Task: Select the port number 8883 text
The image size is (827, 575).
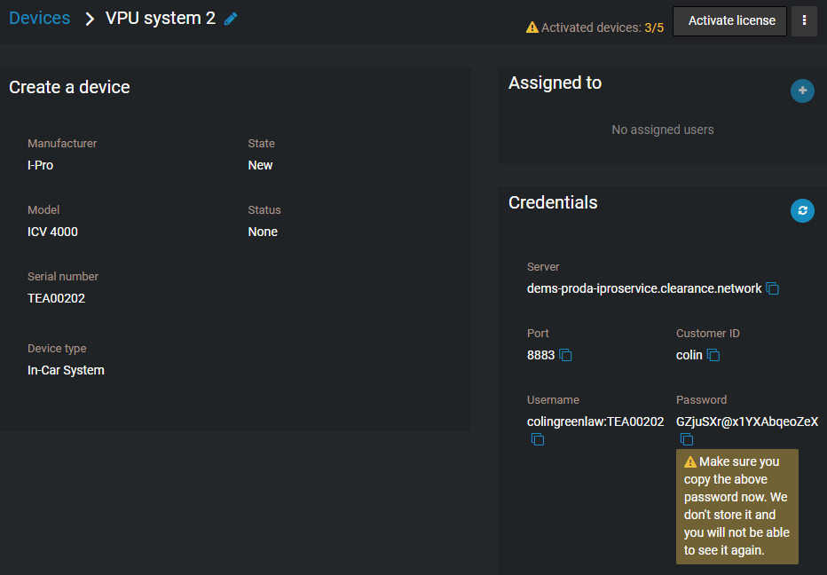Action: point(540,355)
